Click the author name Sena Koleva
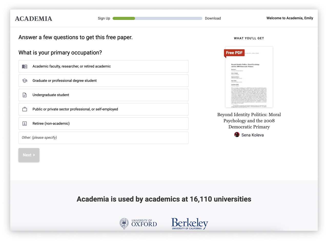This screenshot has height=242, width=328. pos(253,135)
